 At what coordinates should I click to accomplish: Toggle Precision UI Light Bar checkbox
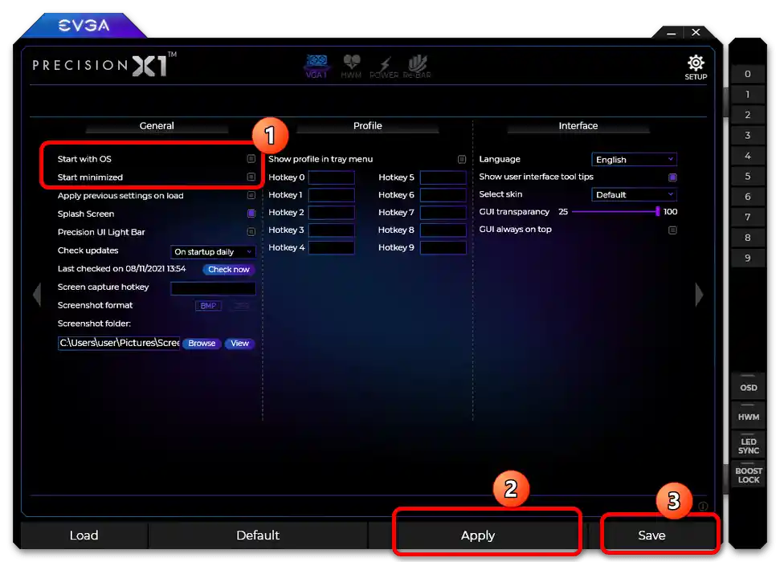click(251, 232)
